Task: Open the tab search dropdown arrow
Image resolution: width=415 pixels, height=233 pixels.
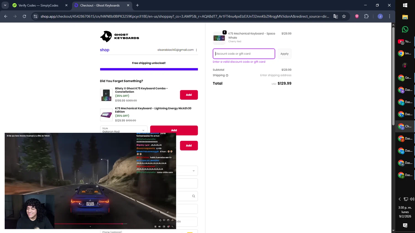Action: [5, 5]
